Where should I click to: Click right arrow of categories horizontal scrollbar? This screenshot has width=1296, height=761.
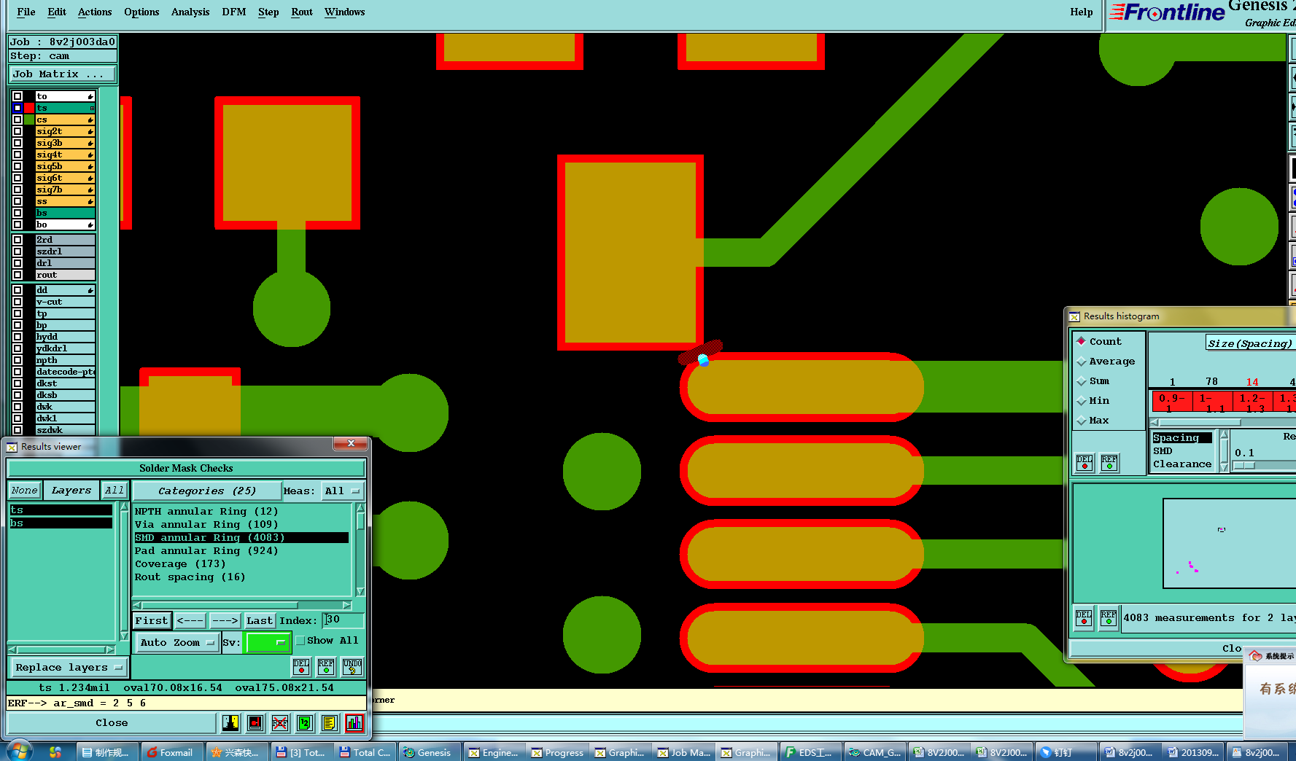coord(347,605)
